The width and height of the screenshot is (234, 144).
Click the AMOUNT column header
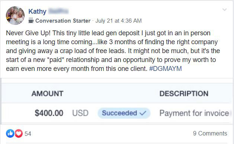pos(48,94)
